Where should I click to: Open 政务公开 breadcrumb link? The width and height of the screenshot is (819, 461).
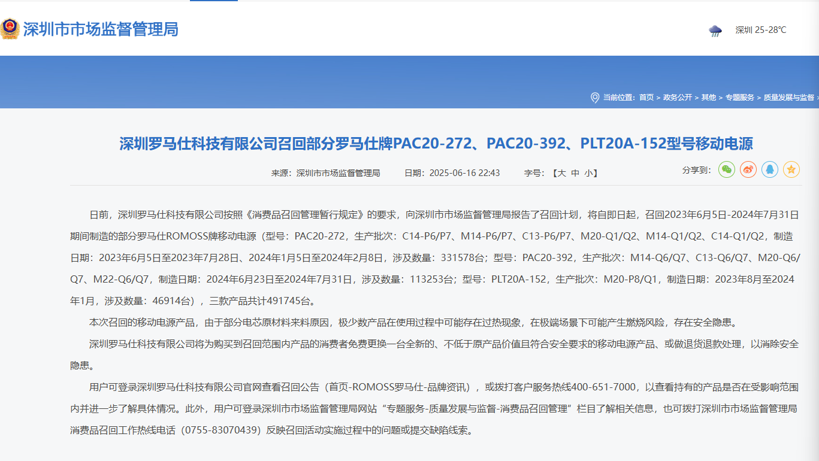(x=677, y=98)
